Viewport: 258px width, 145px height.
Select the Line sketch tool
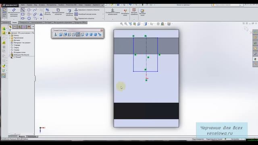pyautogui.click(x=23, y=10)
